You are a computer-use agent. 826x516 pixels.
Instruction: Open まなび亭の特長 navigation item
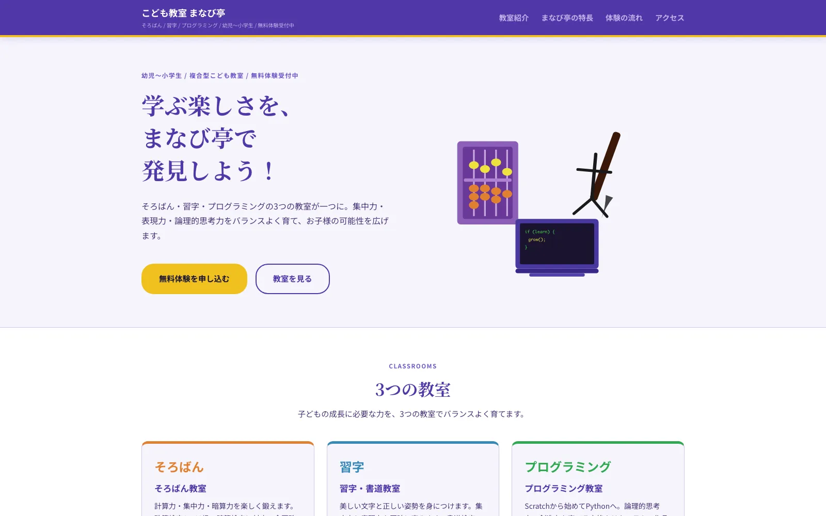click(x=567, y=18)
